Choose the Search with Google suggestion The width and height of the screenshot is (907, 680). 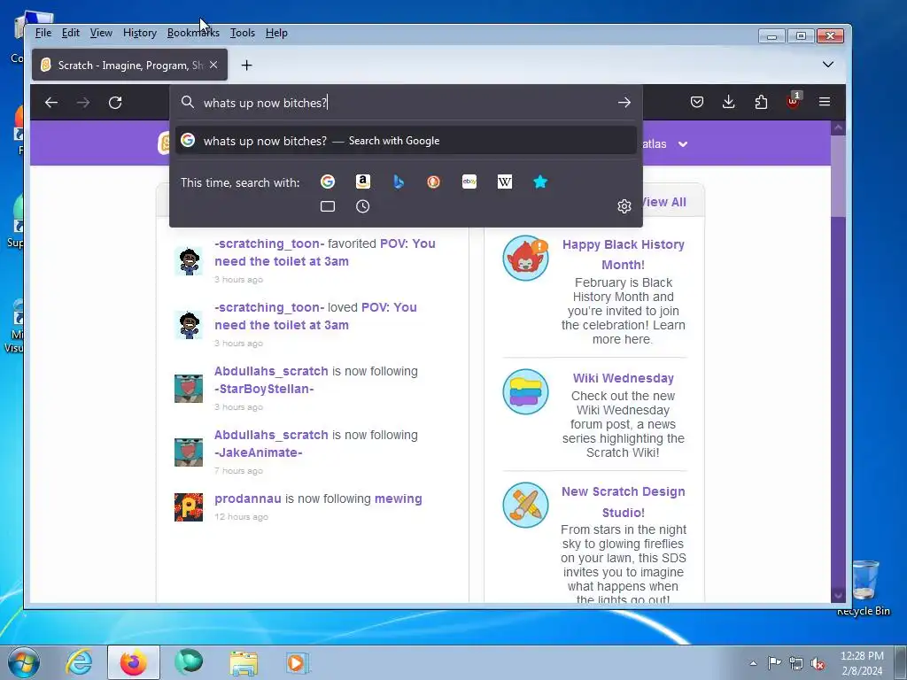406,141
